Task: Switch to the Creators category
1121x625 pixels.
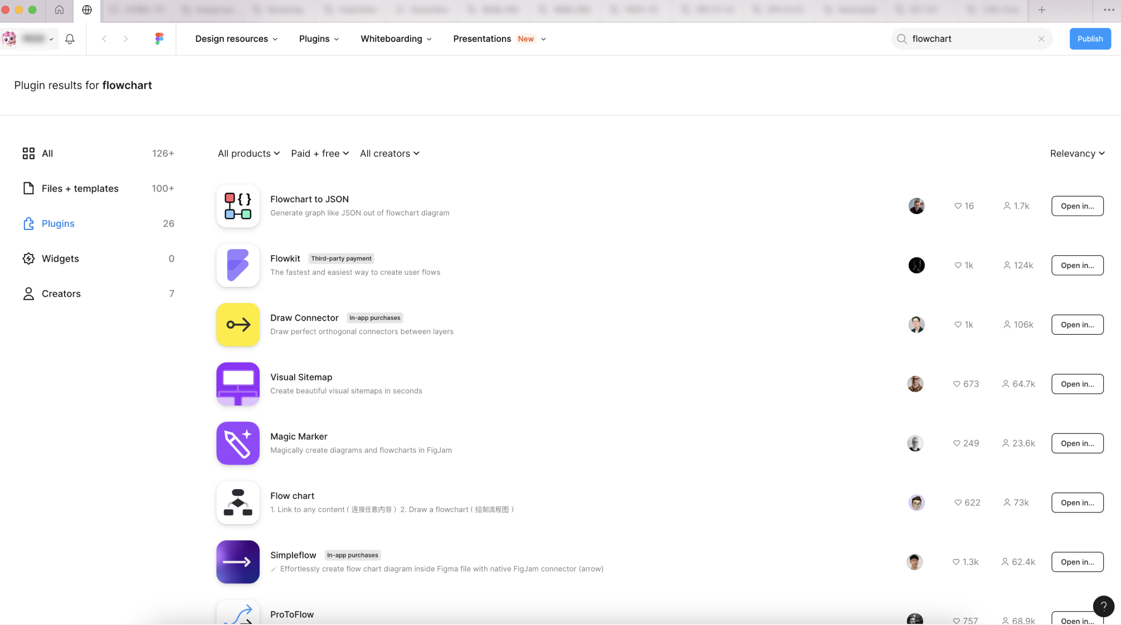Action: click(x=61, y=294)
